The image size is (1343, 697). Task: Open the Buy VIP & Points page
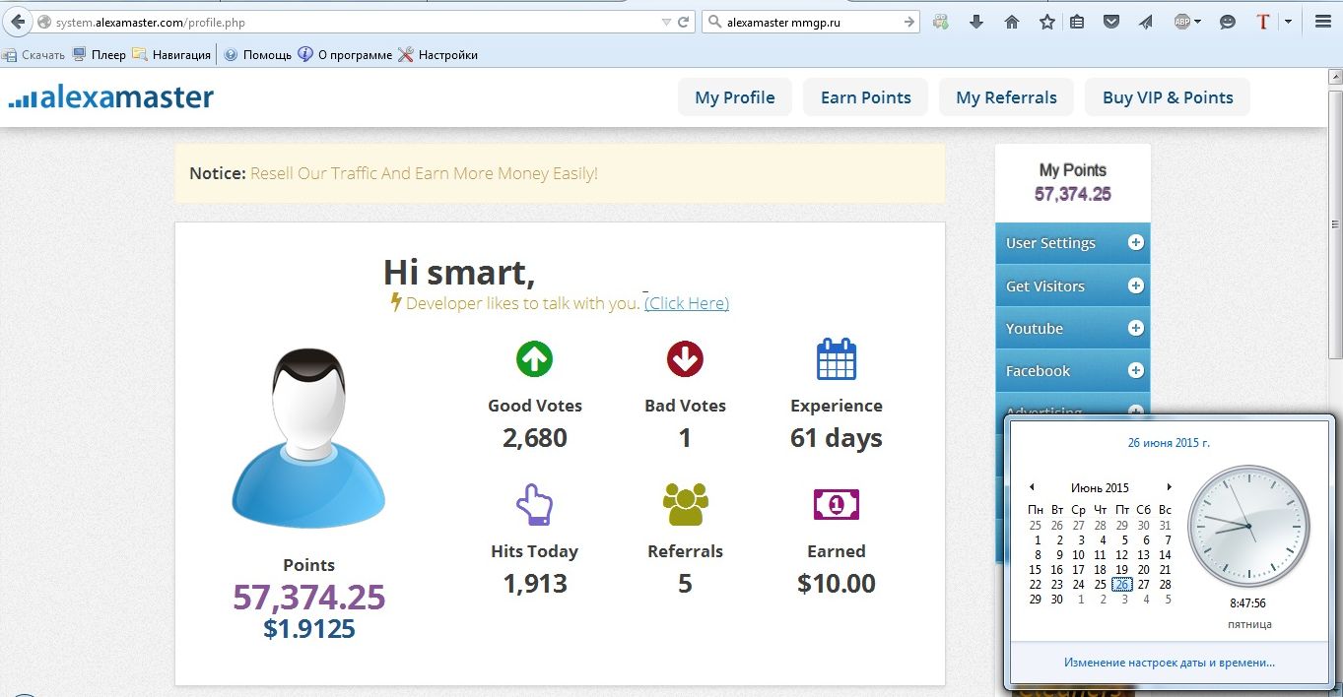pos(1167,97)
